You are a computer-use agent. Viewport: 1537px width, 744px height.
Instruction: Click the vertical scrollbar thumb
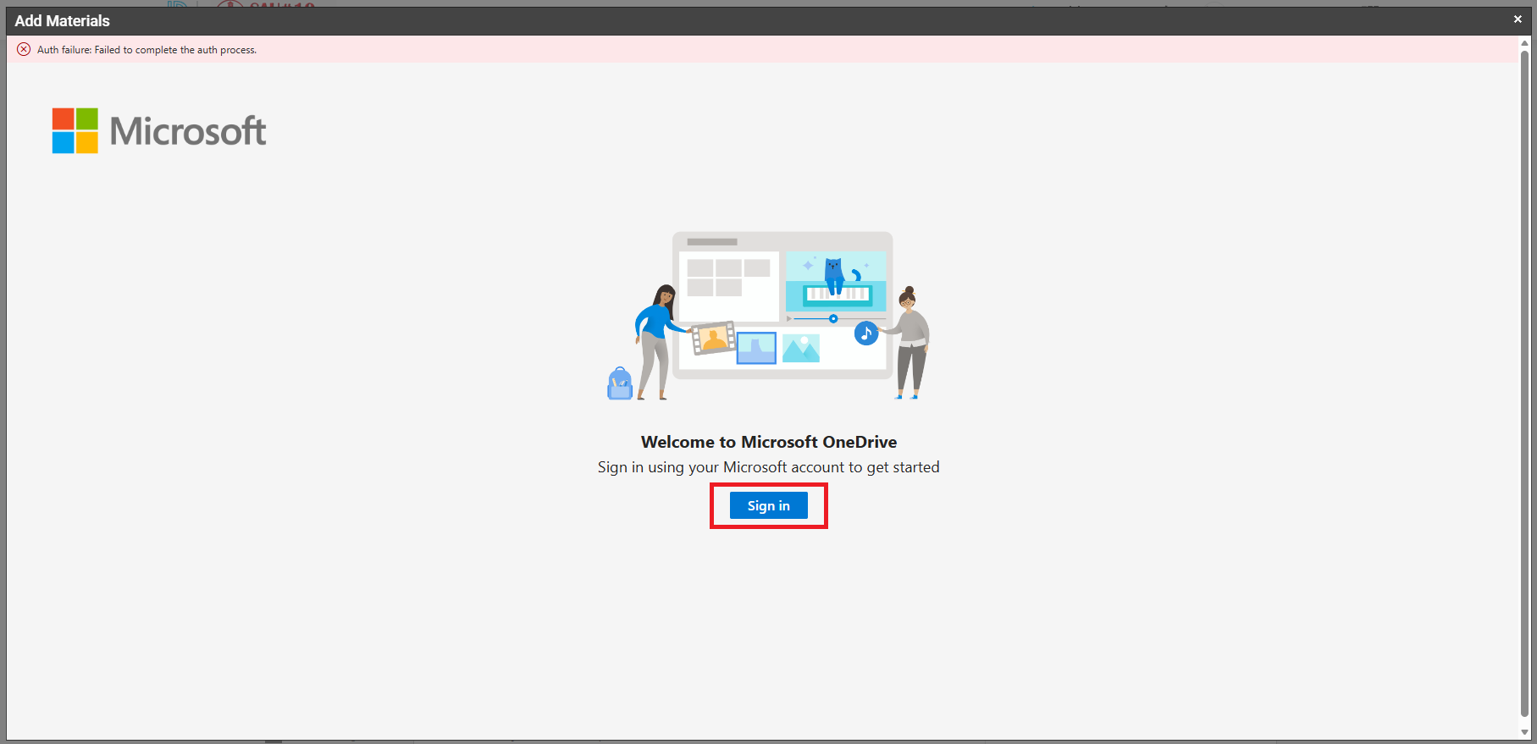[1525, 381]
